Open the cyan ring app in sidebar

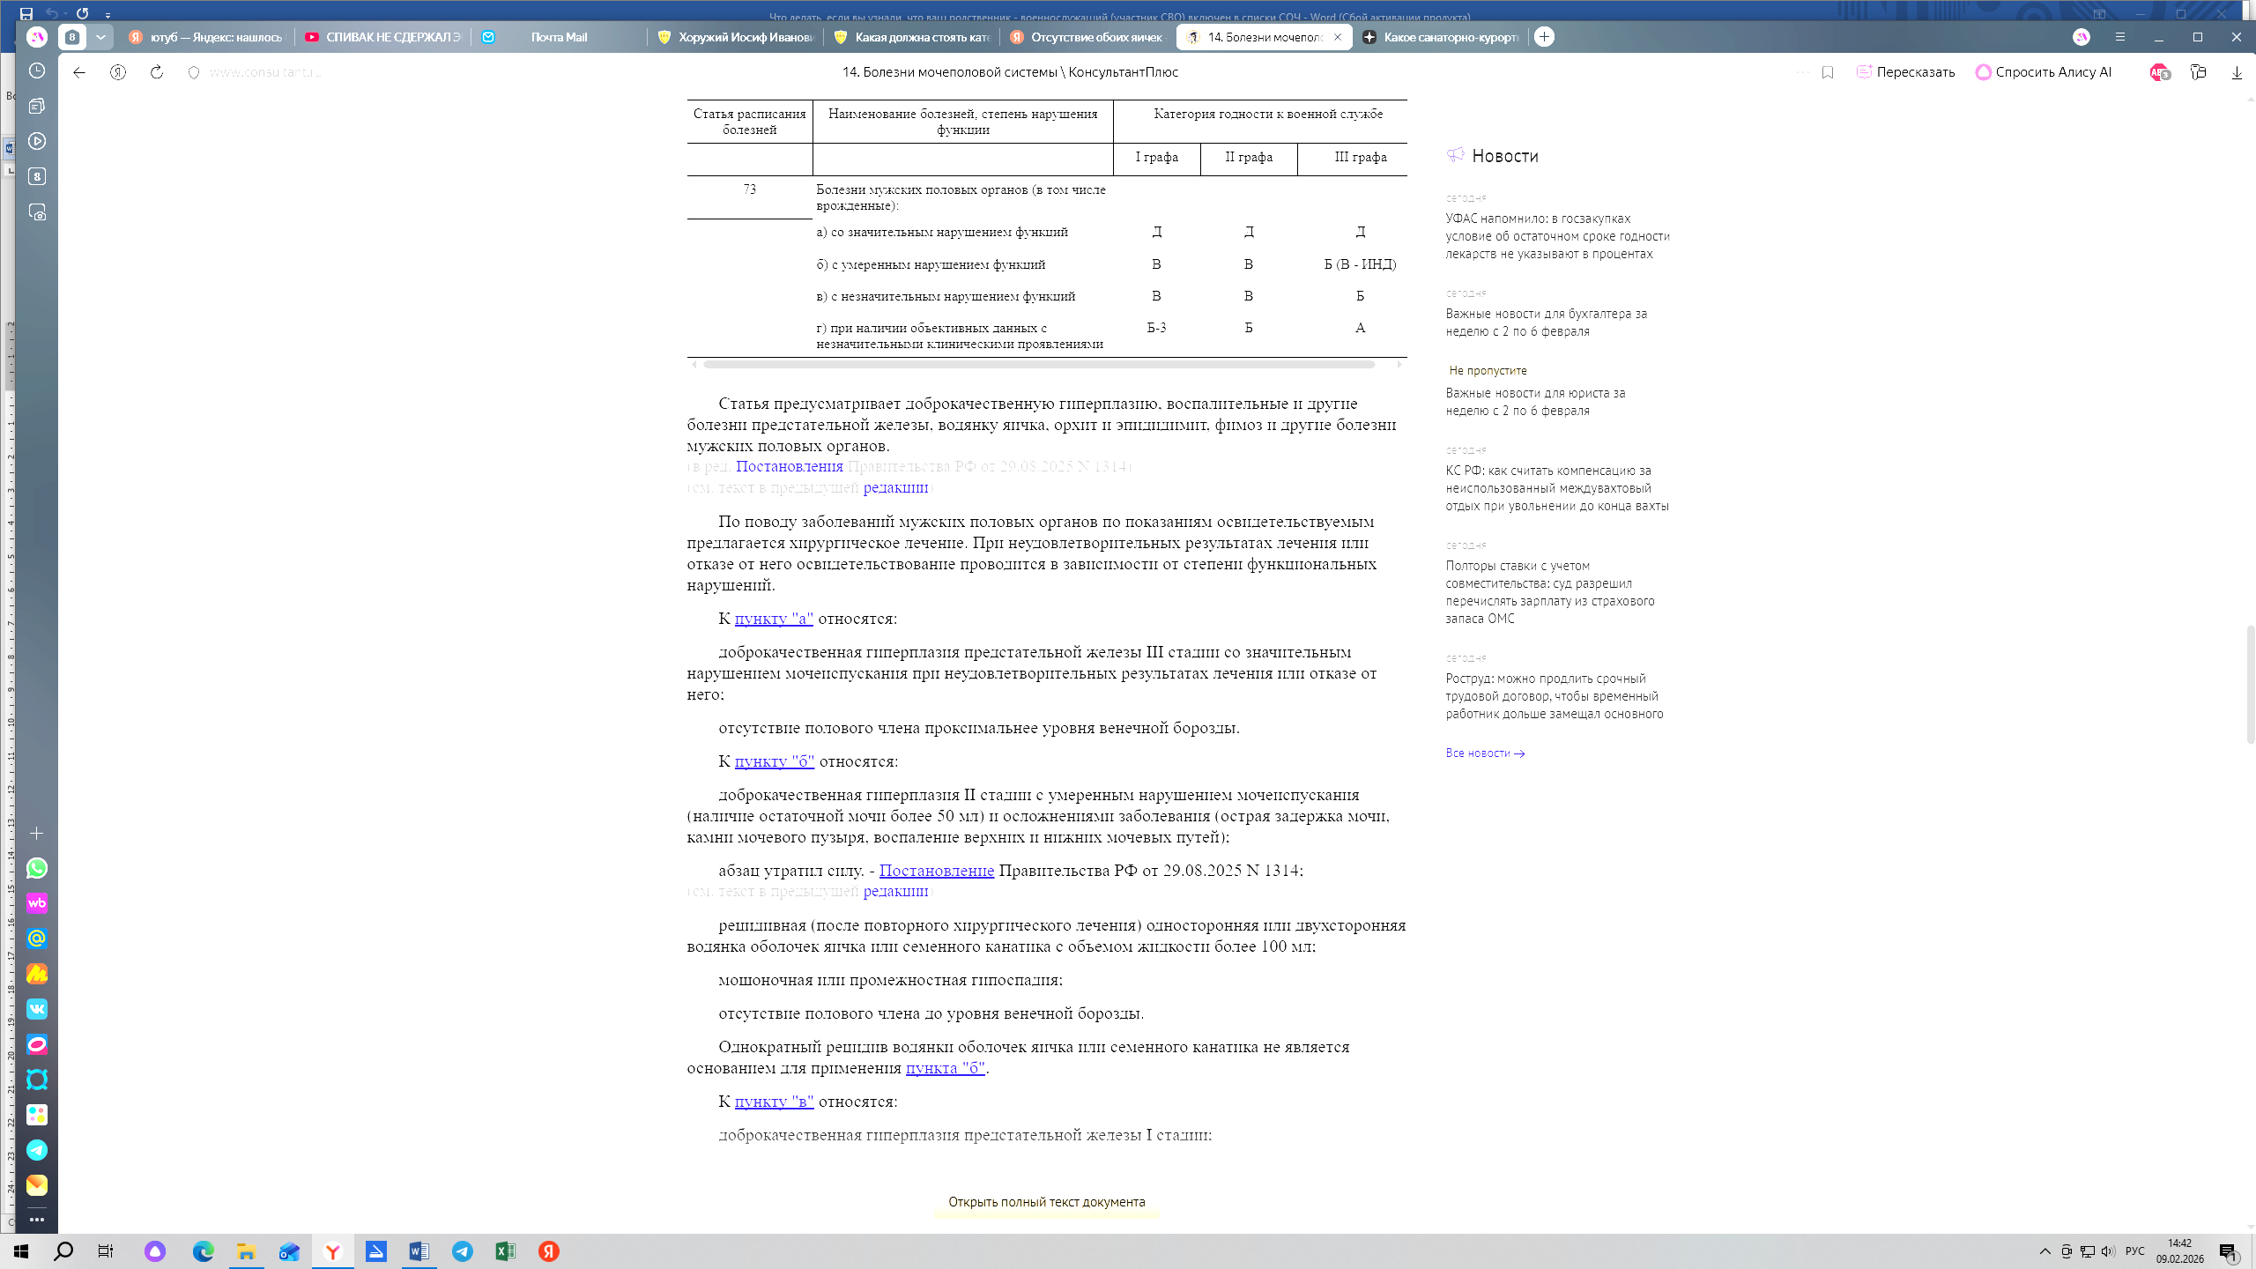[x=37, y=1080]
